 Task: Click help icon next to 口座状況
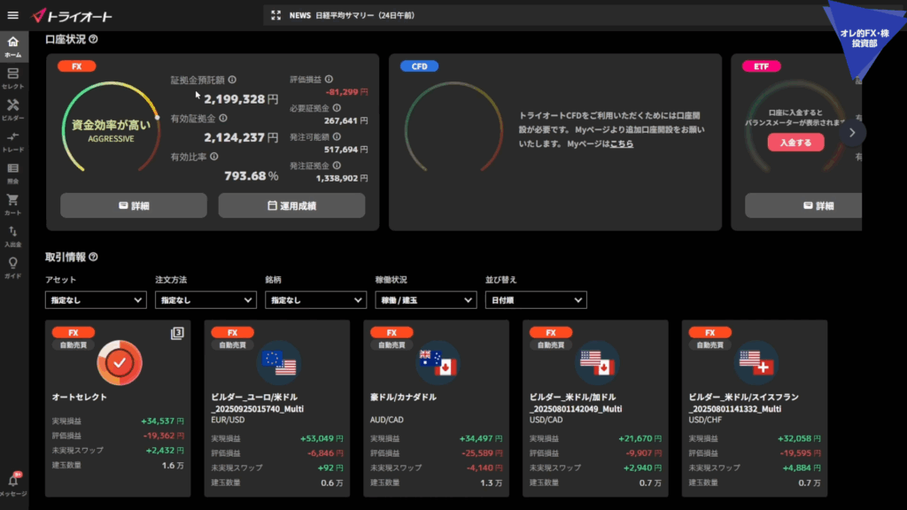93,39
